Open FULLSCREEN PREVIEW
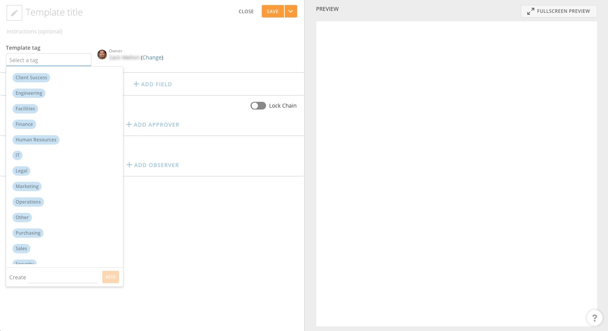Viewport: 608px width, 331px height. coord(559,11)
